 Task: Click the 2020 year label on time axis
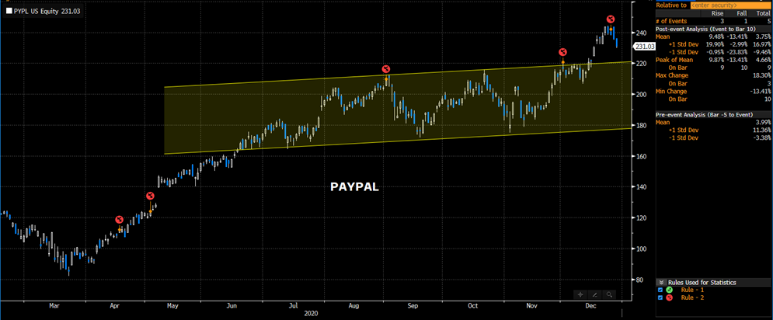(311, 313)
